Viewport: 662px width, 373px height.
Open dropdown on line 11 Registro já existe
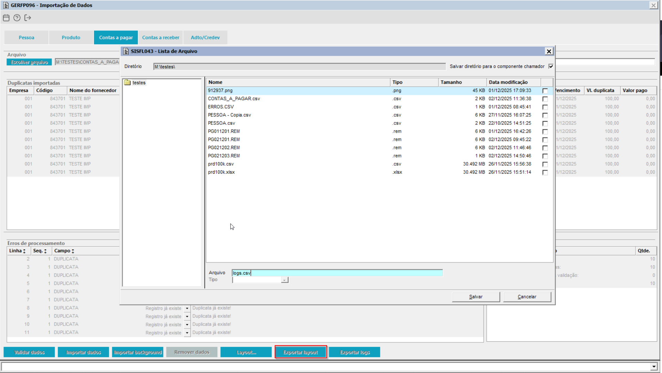(187, 333)
